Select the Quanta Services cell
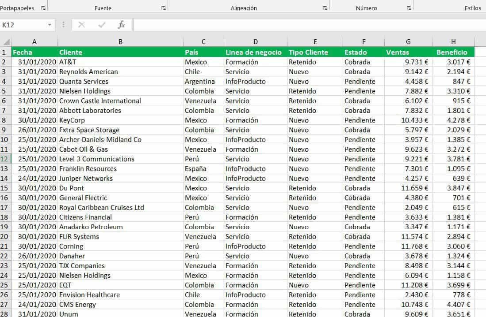The width and height of the screenshot is (486, 317). click(x=121, y=81)
